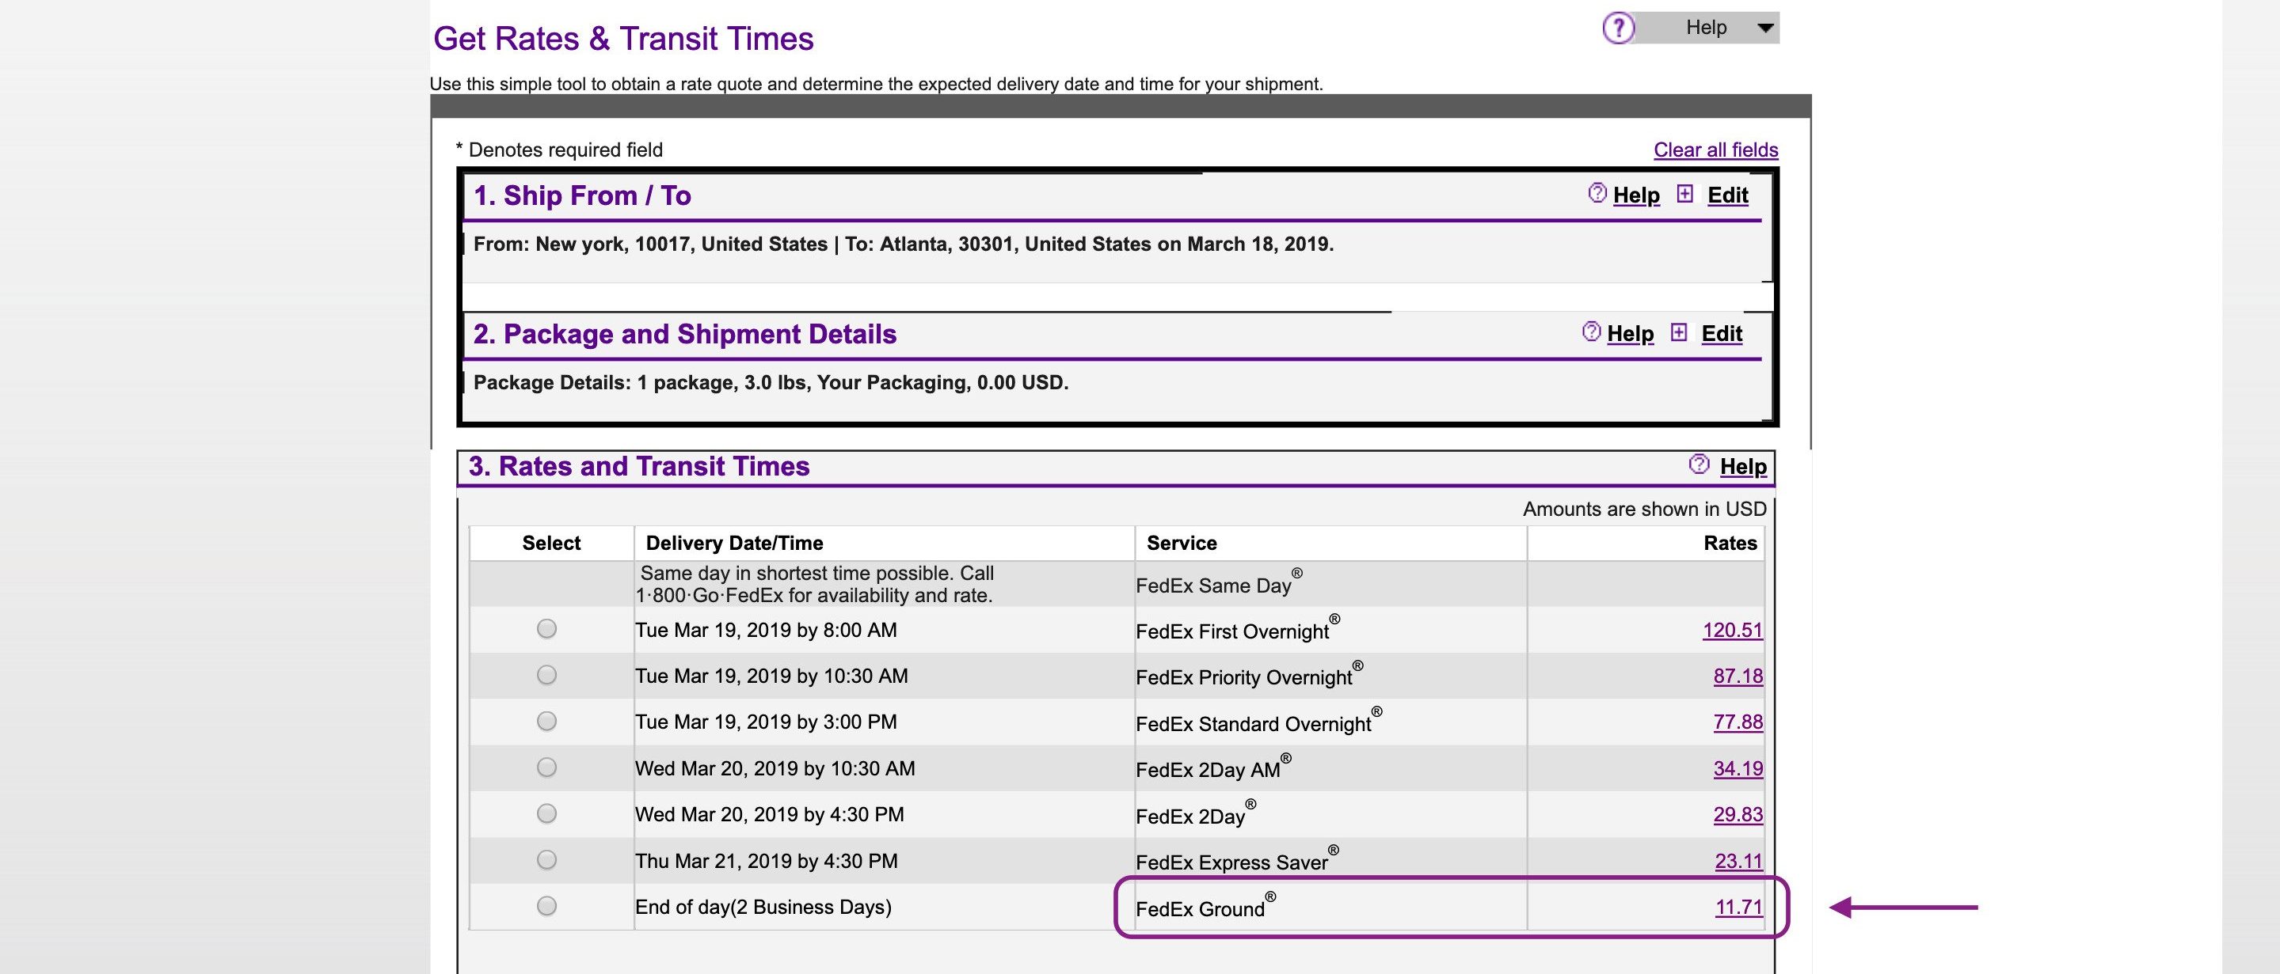Click the expand icon next to Ship From/To

click(x=1680, y=193)
